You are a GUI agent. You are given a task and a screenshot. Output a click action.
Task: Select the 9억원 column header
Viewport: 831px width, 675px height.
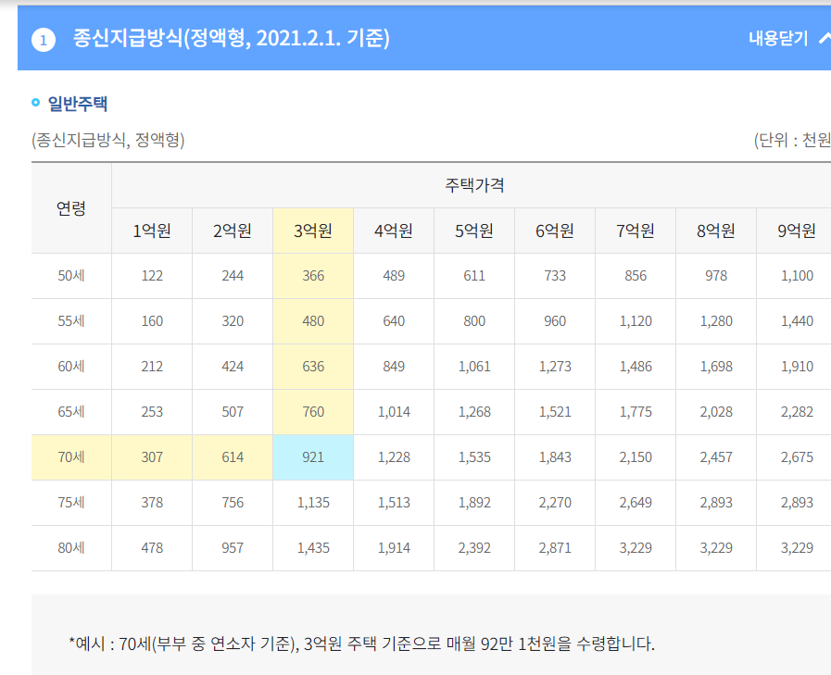click(796, 231)
